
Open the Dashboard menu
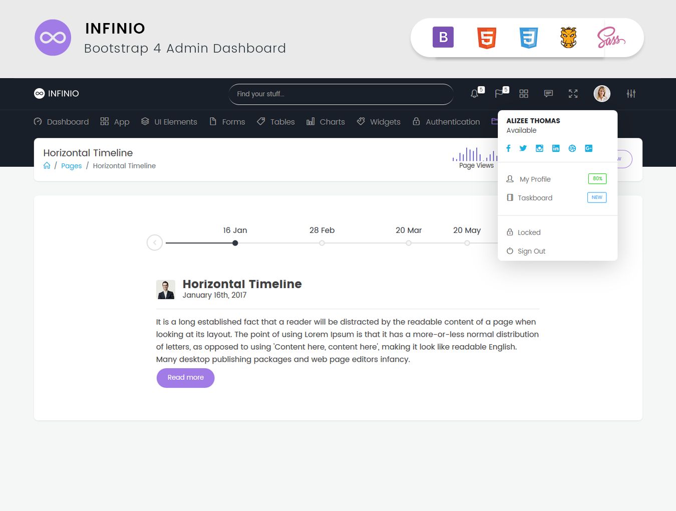coord(61,122)
